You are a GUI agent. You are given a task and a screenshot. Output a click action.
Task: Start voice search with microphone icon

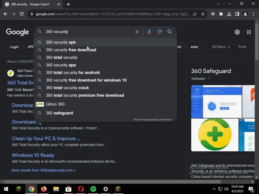149,32
